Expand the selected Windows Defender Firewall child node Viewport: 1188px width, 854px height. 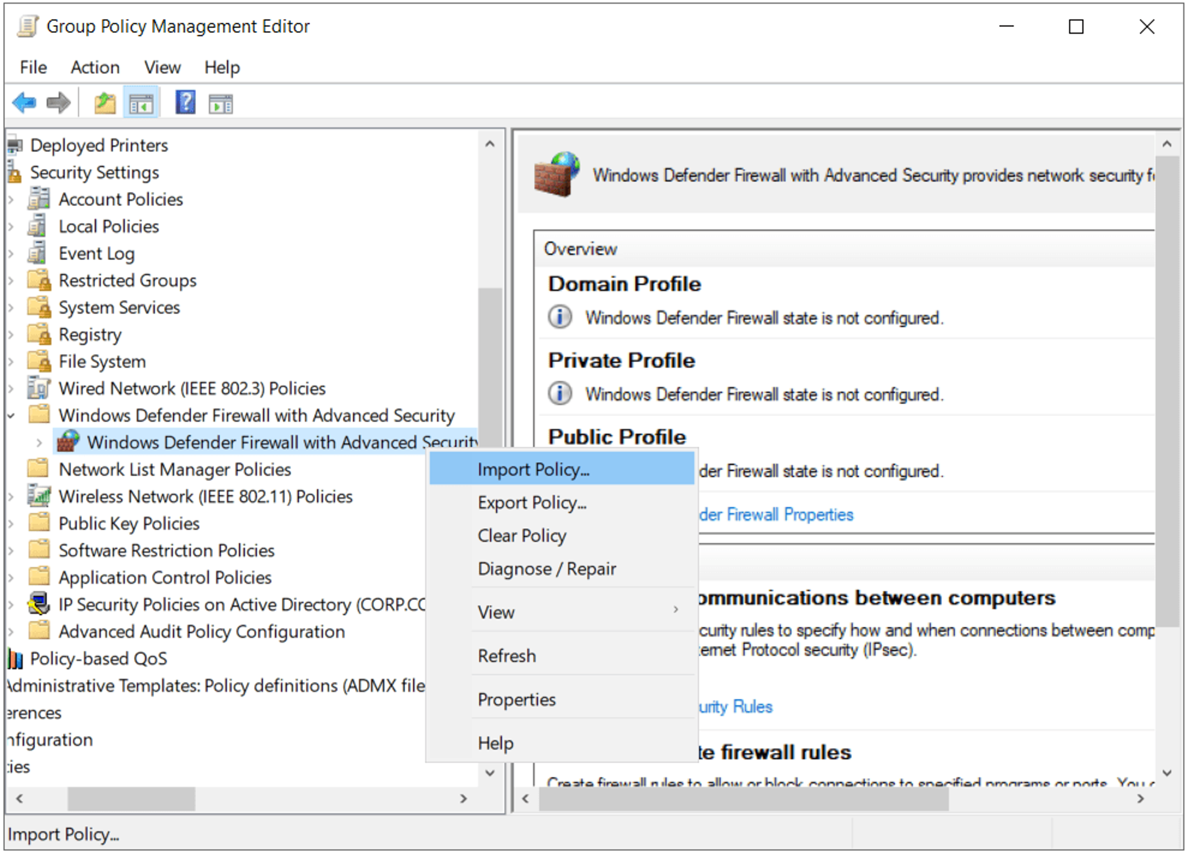coord(39,443)
